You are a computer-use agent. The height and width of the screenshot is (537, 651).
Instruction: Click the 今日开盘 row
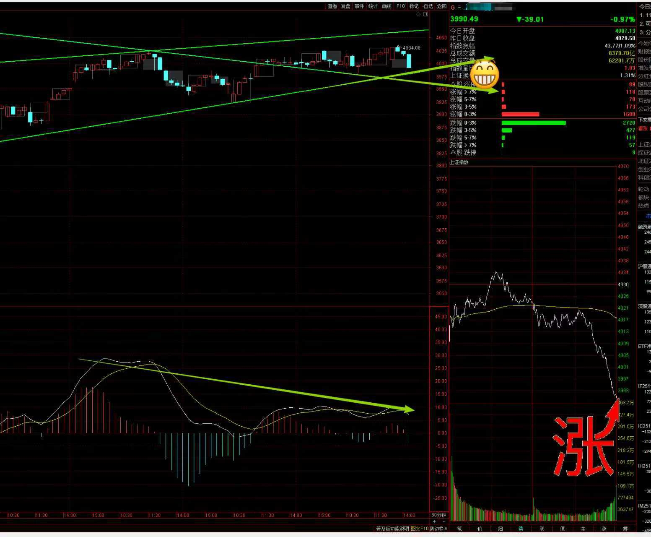pyautogui.click(x=543, y=31)
